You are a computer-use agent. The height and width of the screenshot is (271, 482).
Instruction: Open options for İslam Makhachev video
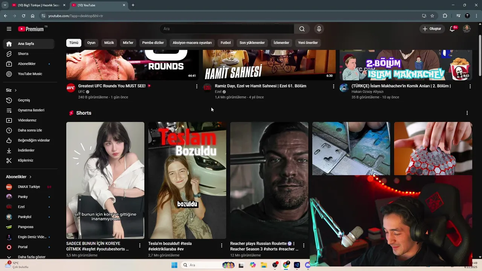click(470, 86)
